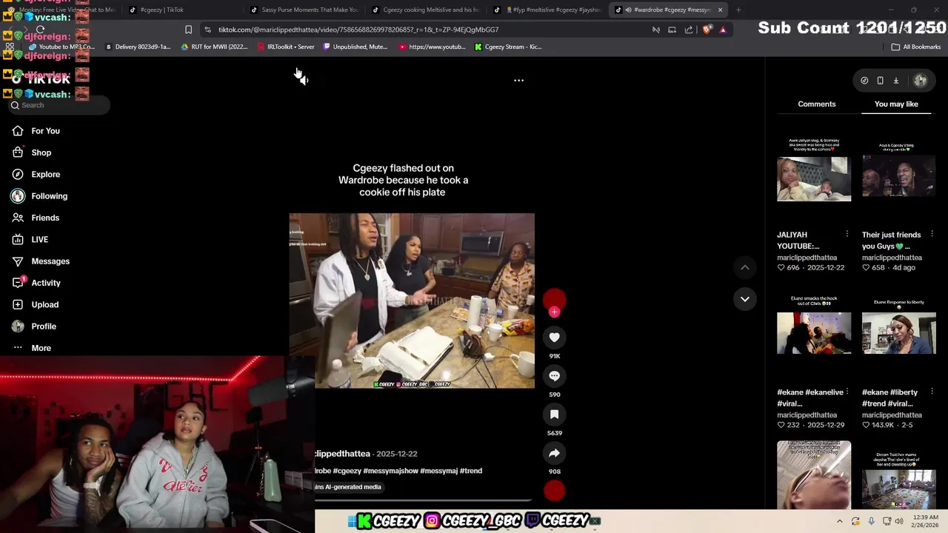Open the For You feed
The width and height of the screenshot is (948, 533).
[45, 131]
